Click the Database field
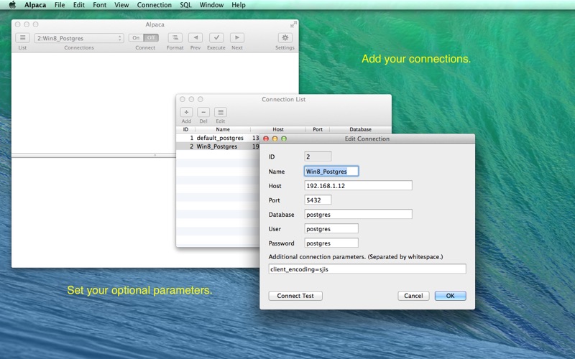Viewport: 575px width, 359px height. point(358,214)
